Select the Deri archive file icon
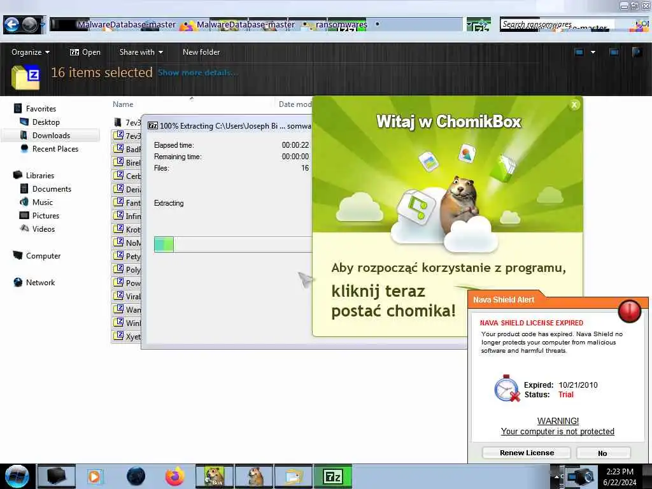Screen dimensions: 652x489 point(118,189)
